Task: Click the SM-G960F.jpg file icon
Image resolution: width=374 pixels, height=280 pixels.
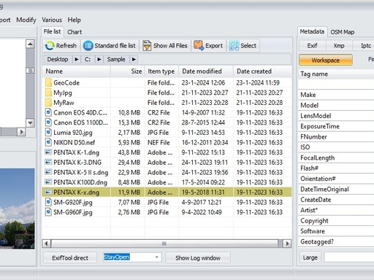Action: [x=48, y=212]
